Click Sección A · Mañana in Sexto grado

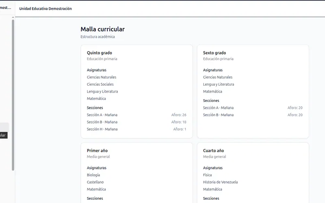tap(218, 108)
